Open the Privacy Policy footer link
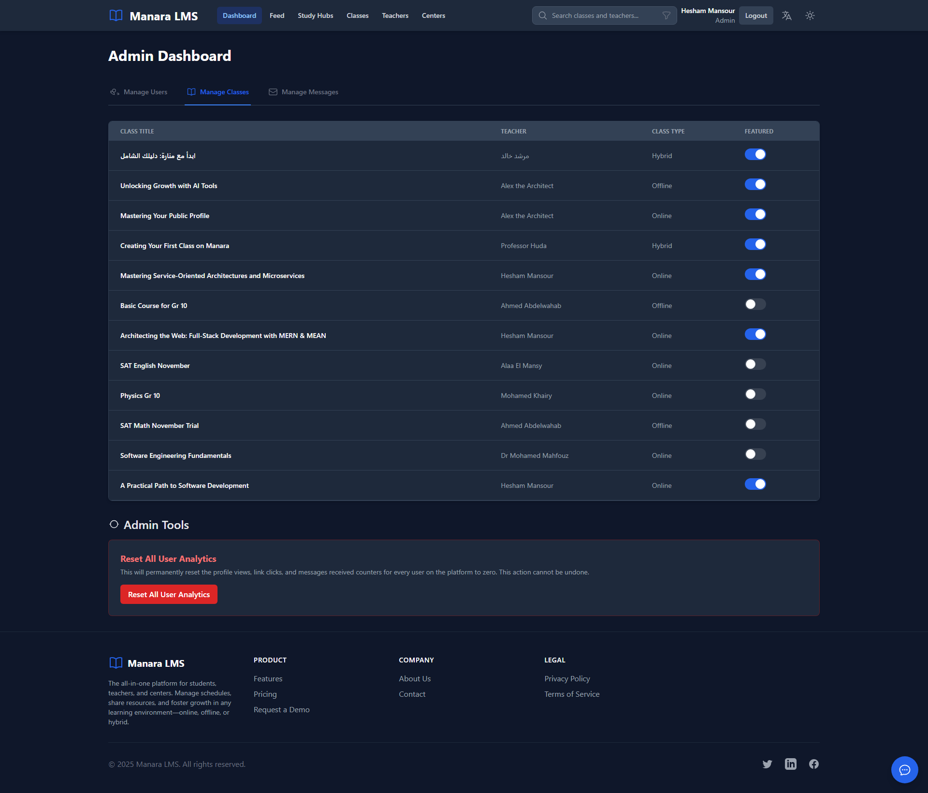The width and height of the screenshot is (928, 793). (567, 678)
